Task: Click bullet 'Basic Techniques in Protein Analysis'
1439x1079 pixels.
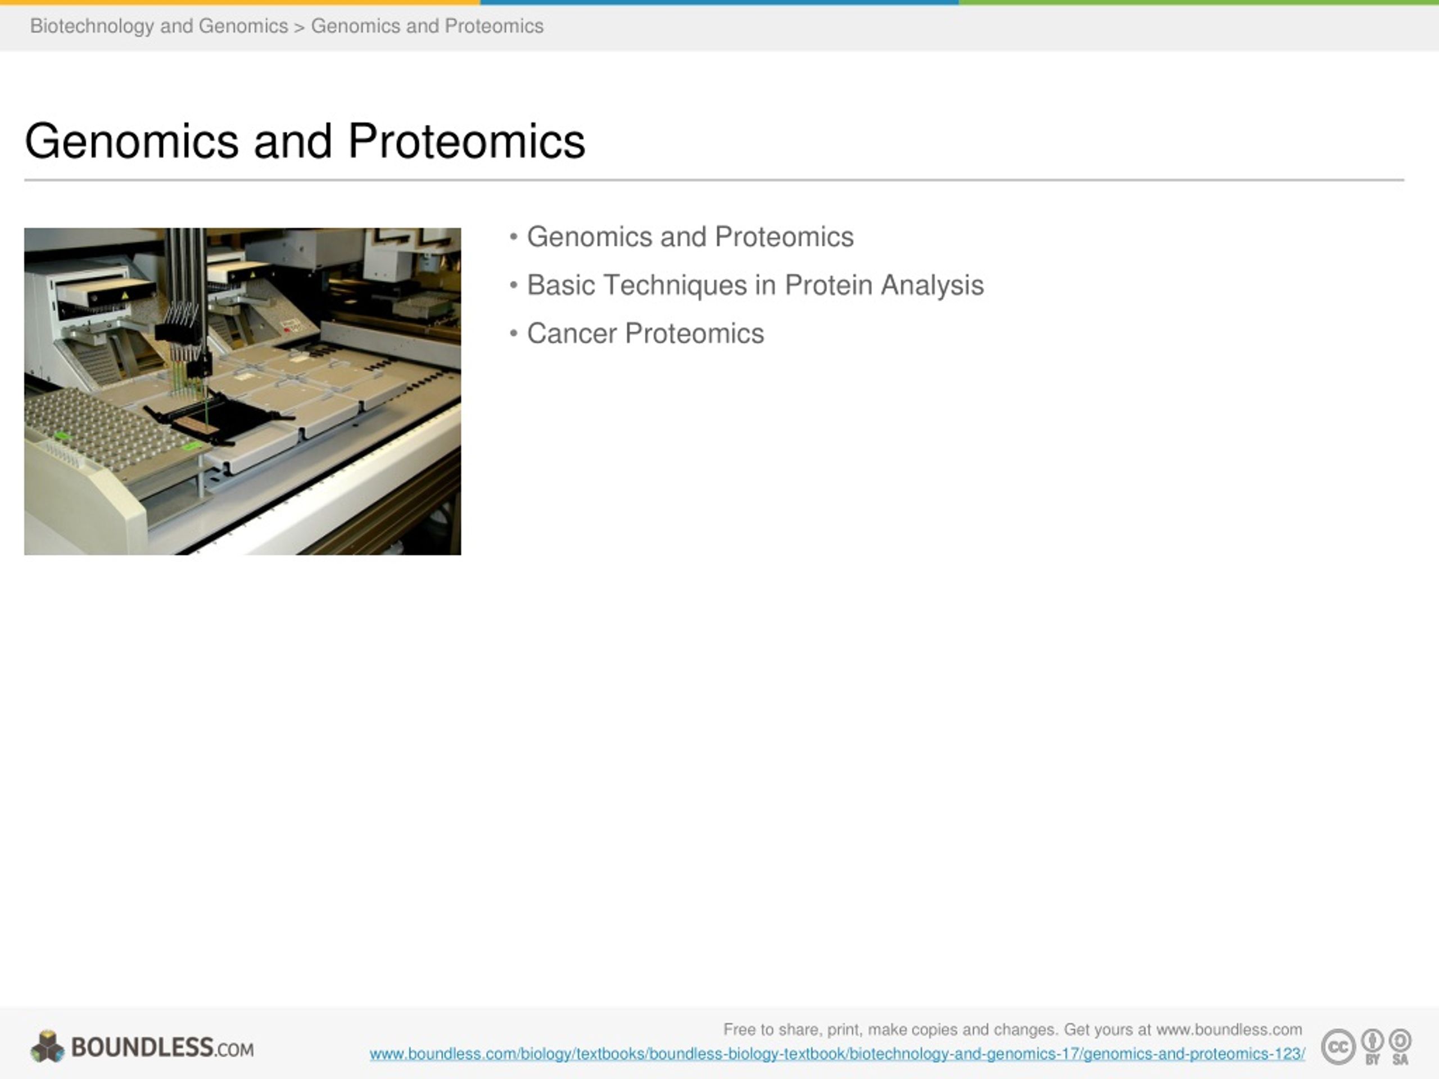Action: pyautogui.click(x=755, y=285)
